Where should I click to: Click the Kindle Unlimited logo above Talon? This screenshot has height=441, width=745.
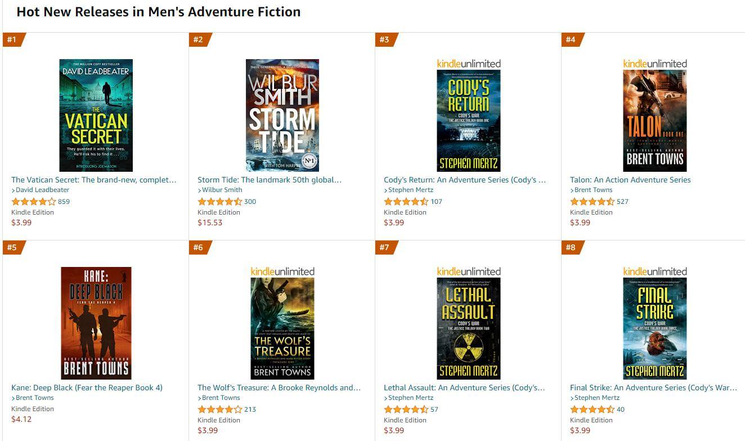click(x=654, y=63)
